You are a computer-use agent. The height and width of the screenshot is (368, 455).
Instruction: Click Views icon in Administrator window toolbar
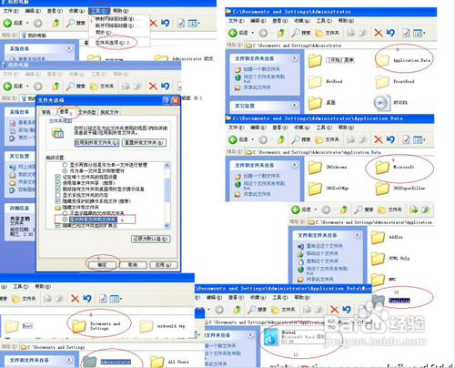418,33
